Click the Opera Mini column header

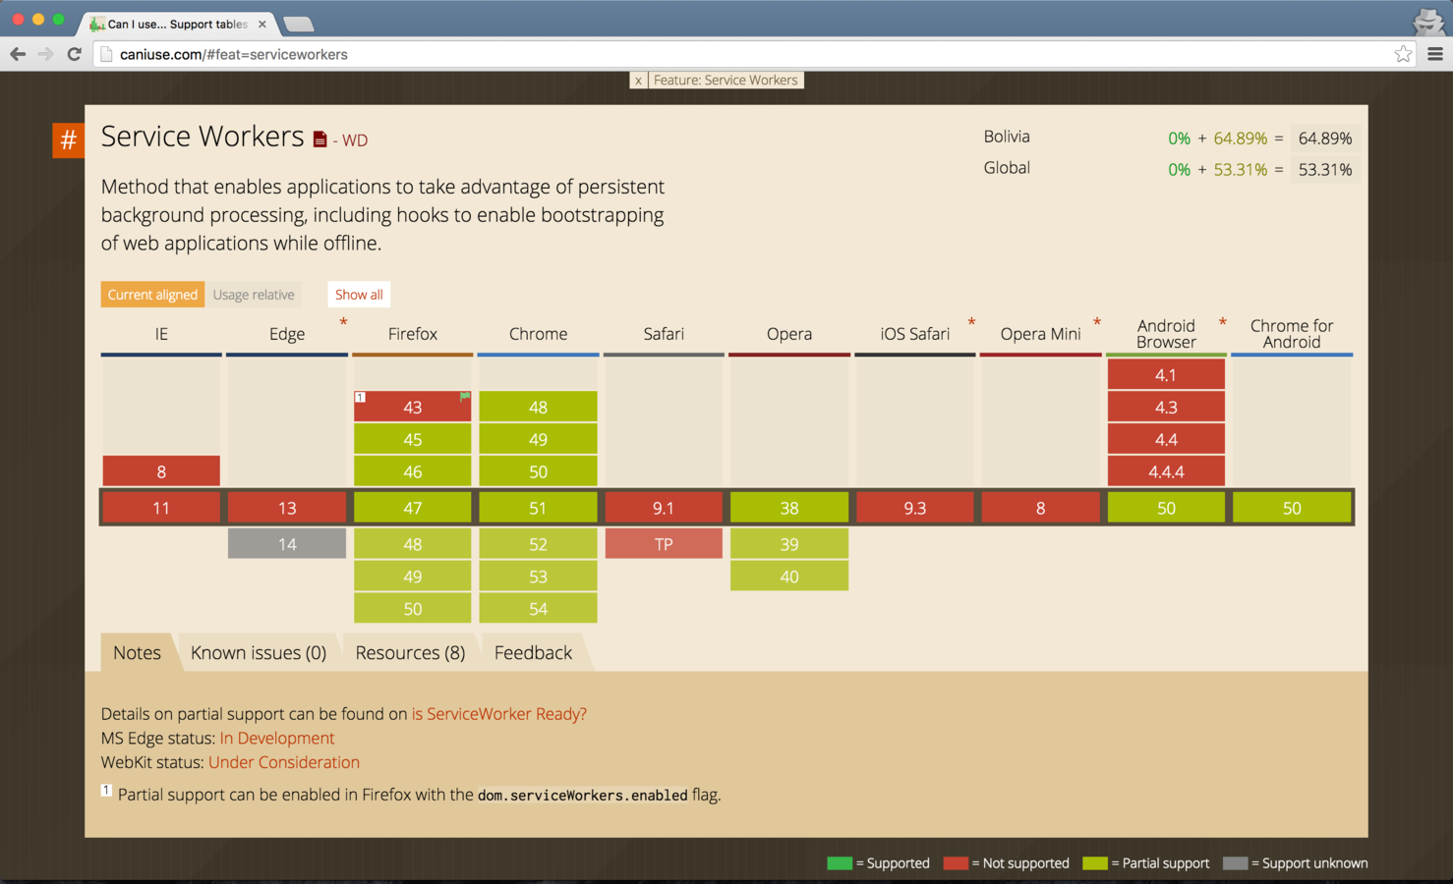coord(1040,334)
